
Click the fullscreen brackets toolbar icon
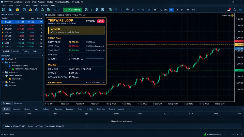pos(54,10)
